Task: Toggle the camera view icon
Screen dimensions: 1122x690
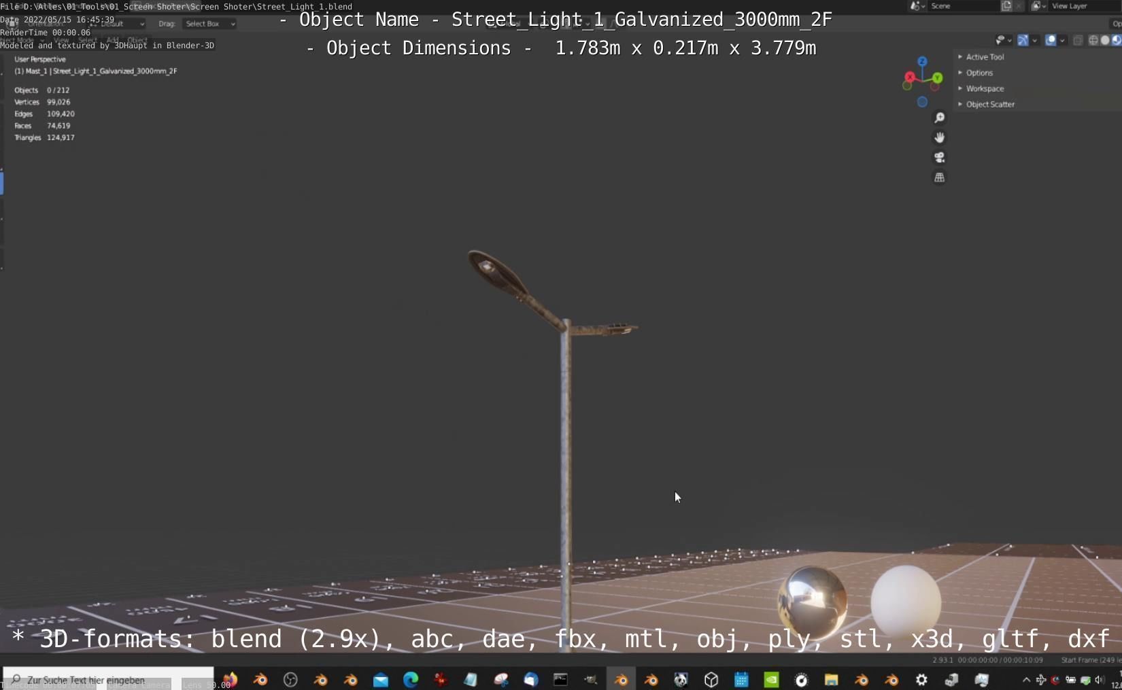Action: pos(939,158)
